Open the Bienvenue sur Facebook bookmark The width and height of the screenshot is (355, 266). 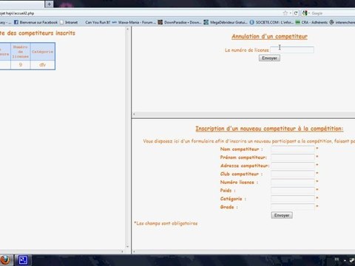click(35, 22)
